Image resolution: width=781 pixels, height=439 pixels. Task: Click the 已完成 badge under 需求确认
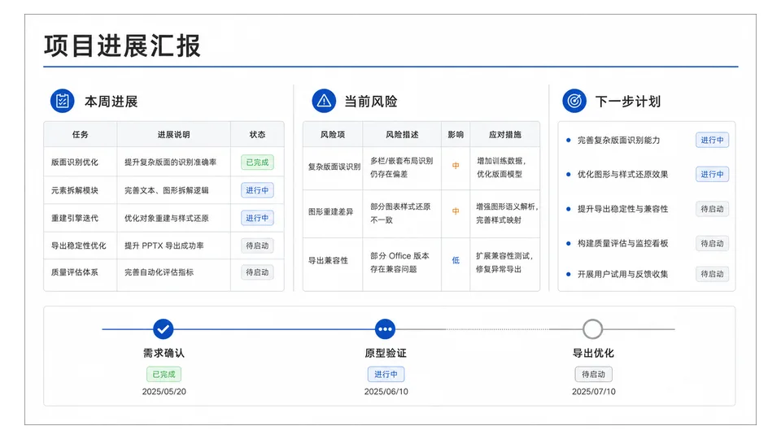(164, 374)
